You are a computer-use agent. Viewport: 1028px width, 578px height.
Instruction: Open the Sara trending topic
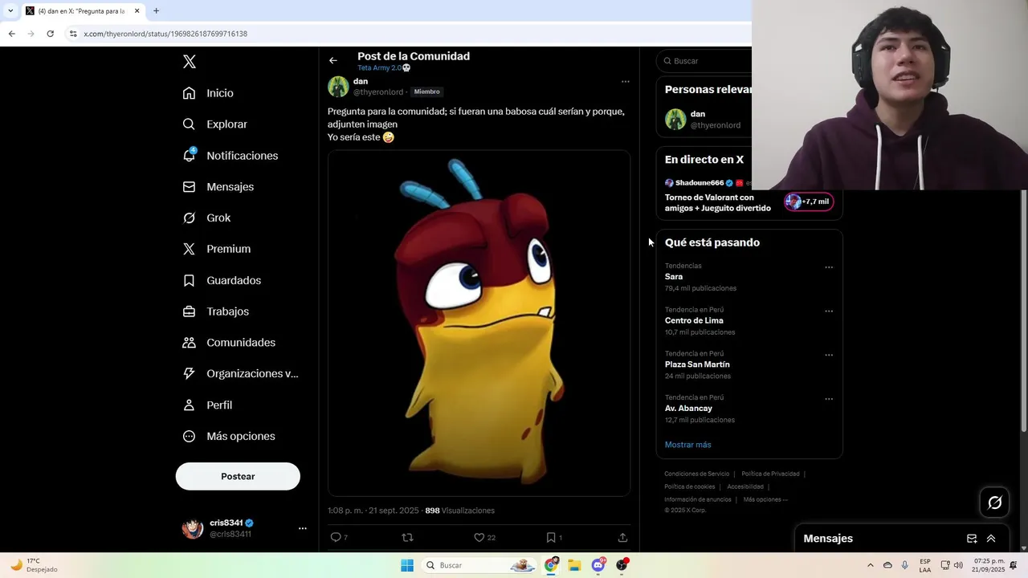674,277
